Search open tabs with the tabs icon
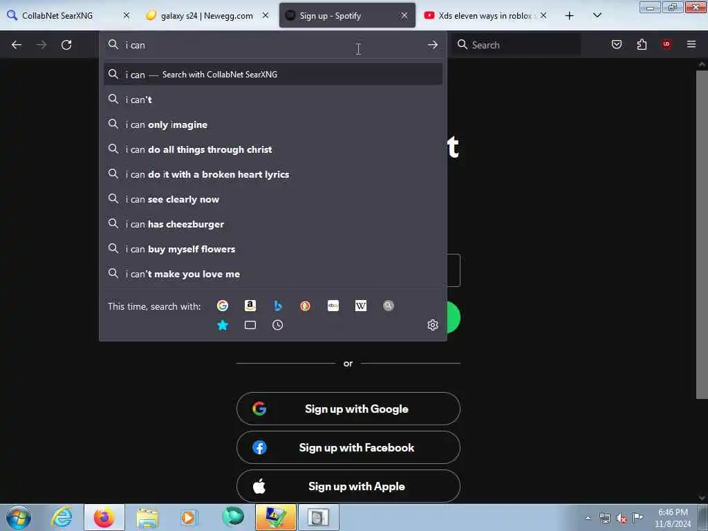 250,325
